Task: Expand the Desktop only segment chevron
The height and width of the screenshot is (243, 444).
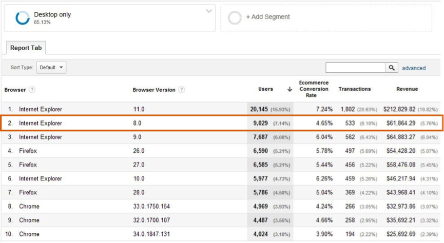Action: tap(209, 11)
